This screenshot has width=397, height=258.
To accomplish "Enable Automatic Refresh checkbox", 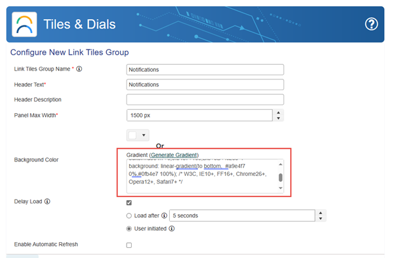I will 129,245.
